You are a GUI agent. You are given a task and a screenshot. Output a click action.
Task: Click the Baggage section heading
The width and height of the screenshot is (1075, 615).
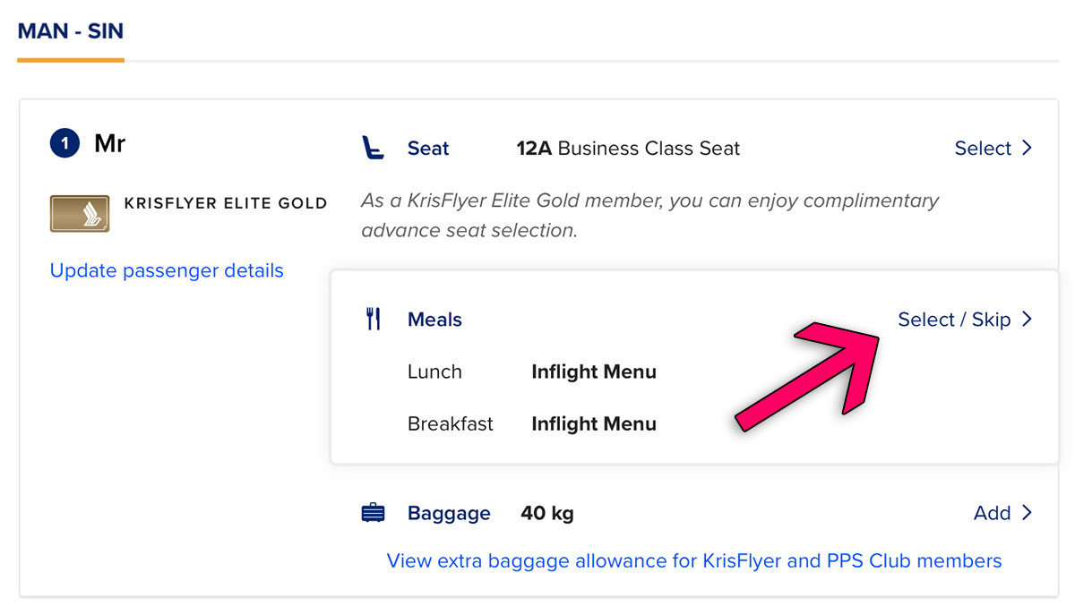pos(449,513)
